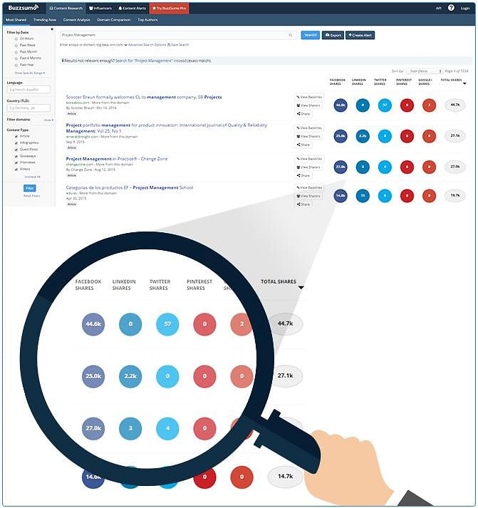Expand Show Specific Range option
The image size is (478, 508).
[x=29, y=73]
